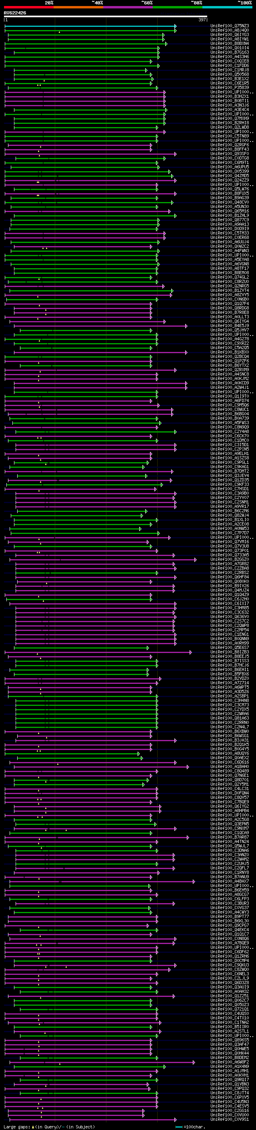Screen dimensions: 256x1130
Task: Open hit UniRef100_A1BAH0
Action: pyautogui.click(x=230, y=767)
